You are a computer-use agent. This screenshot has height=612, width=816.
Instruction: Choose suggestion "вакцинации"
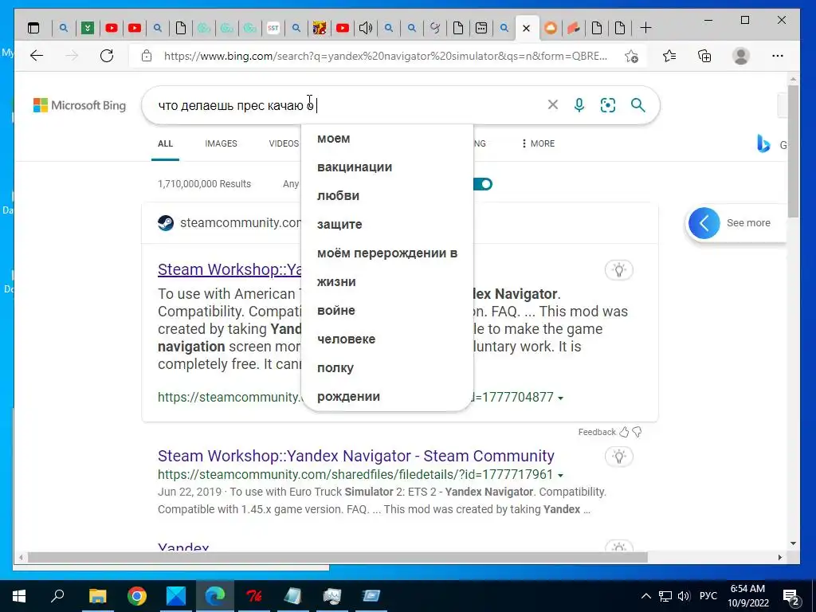(387, 167)
